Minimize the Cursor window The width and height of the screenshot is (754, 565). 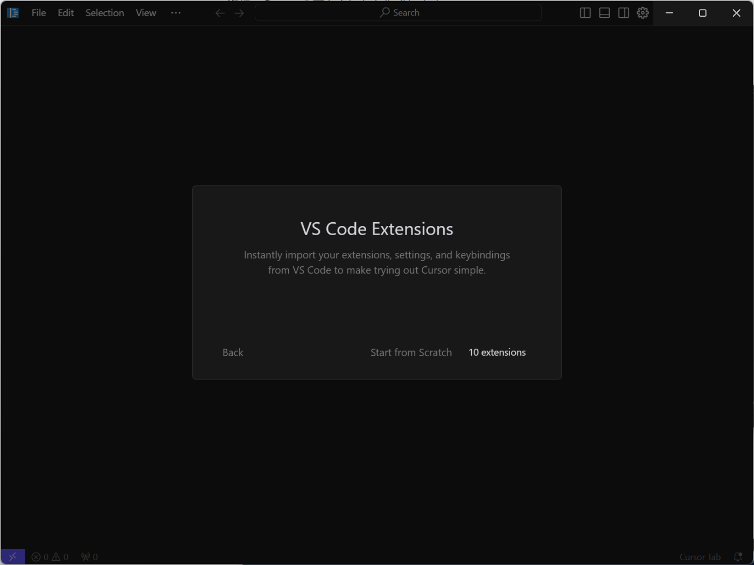tap(669, 13)
